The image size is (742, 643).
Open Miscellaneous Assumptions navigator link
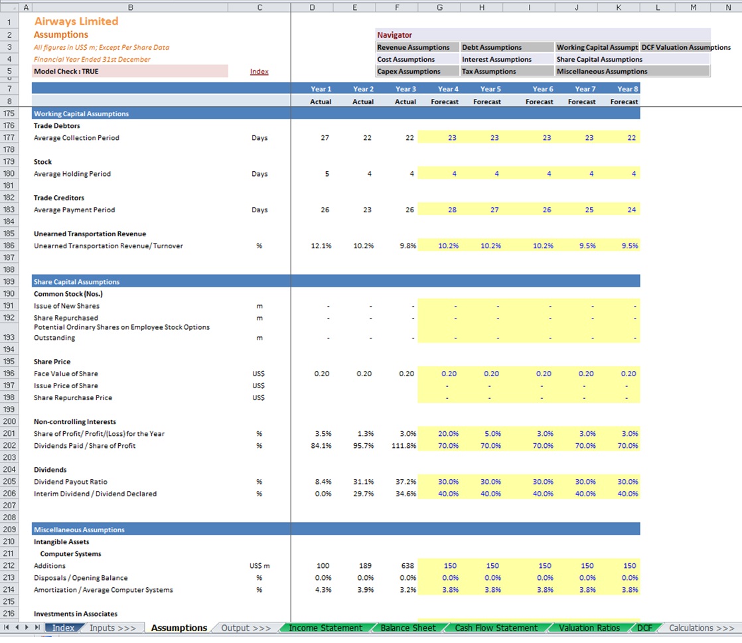632,72
